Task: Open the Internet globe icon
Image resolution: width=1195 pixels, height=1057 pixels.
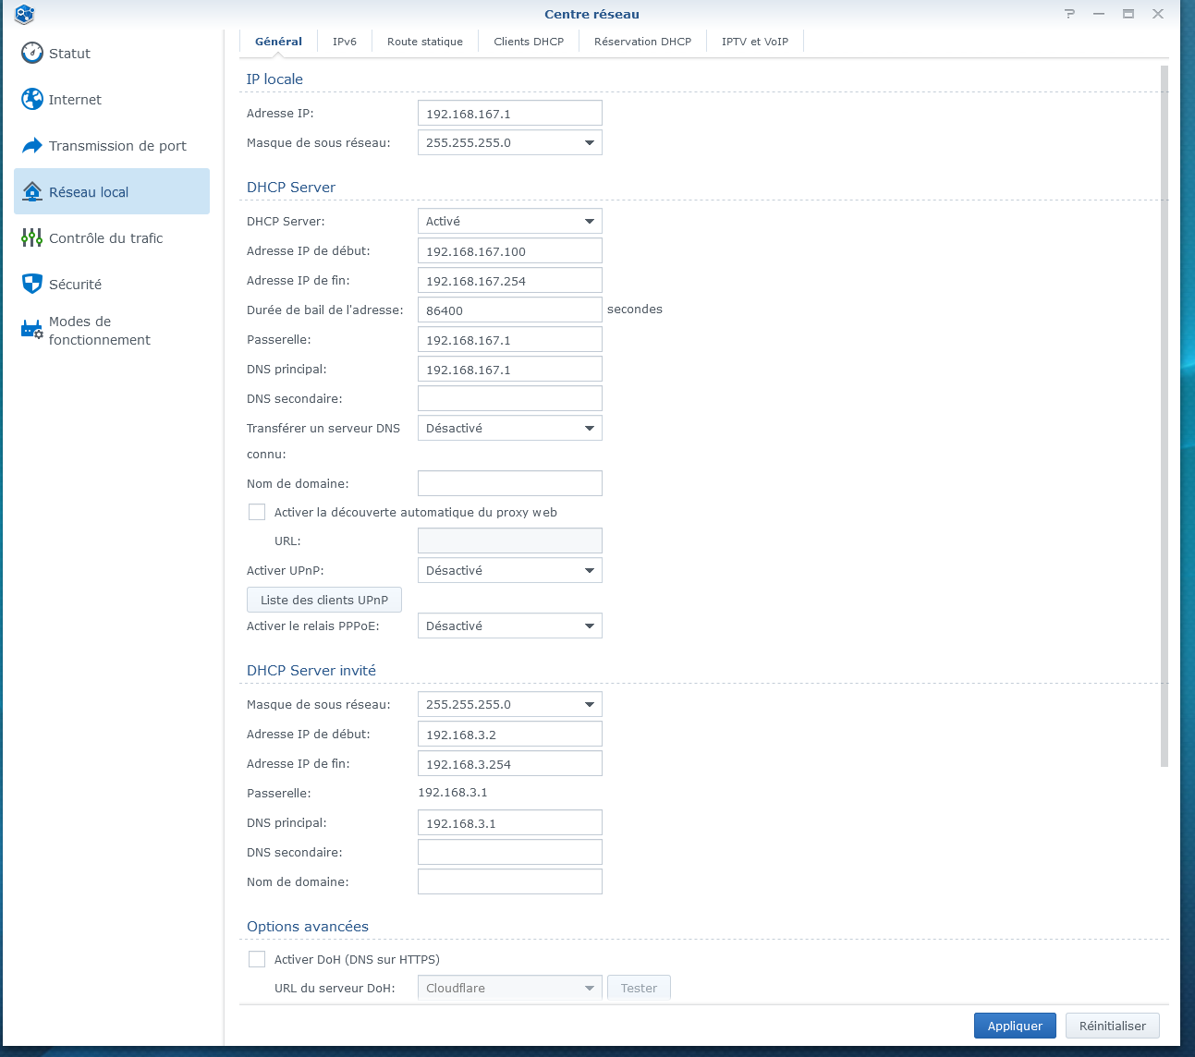Action: [32, 99]
